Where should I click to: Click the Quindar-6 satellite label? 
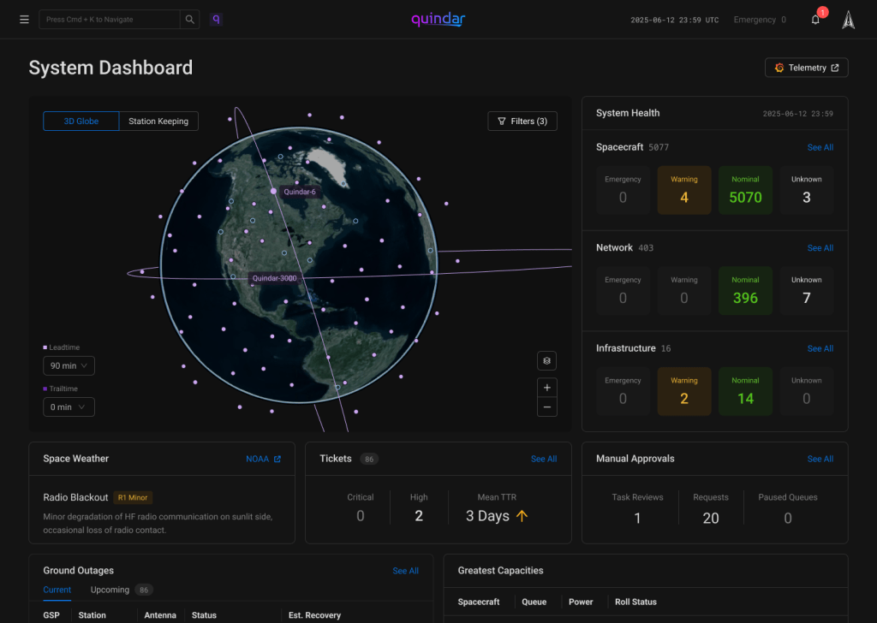coord(300,192)
